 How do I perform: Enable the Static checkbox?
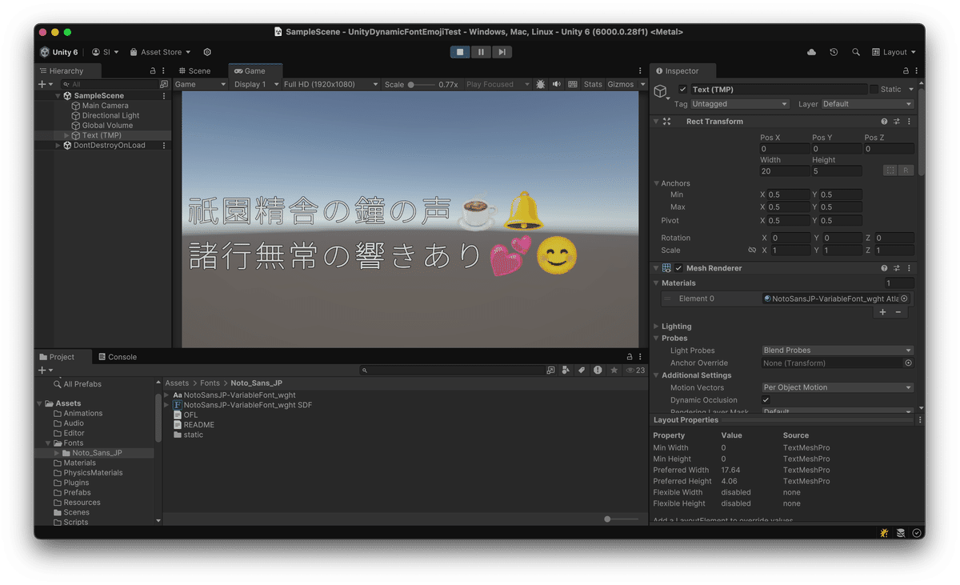(x=874, y=90)
